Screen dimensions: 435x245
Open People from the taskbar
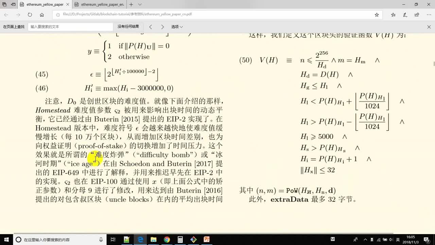(x=355, y=240)
